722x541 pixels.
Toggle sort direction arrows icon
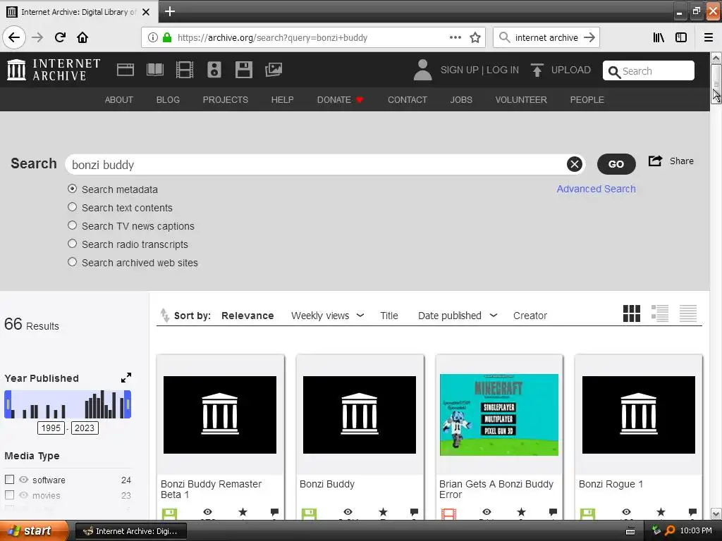pos(164,316)
